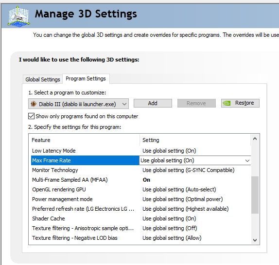Select the Shader Cache feature row
Screen dimensions: 279x265
point(141,218)
